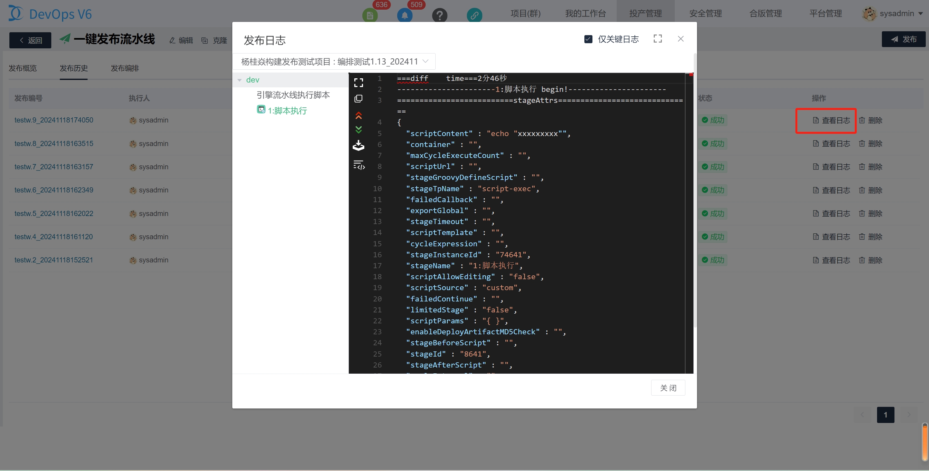Screen dimensions: 929x471
Task: Open the testw.8_20241118163515 release link
Action: point(54,143)
